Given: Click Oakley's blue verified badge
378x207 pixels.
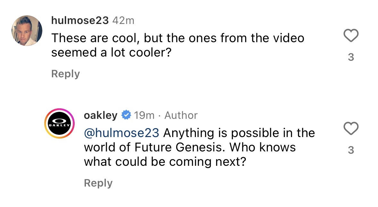Looking at the screenshot, I should click(126, 115).
